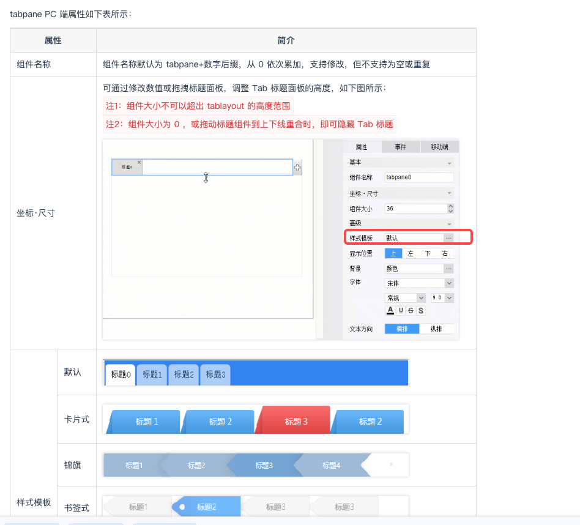Click the 默认 row label
Image resolution: width=580 pixels, height=525 pixels.
(72, 372)
